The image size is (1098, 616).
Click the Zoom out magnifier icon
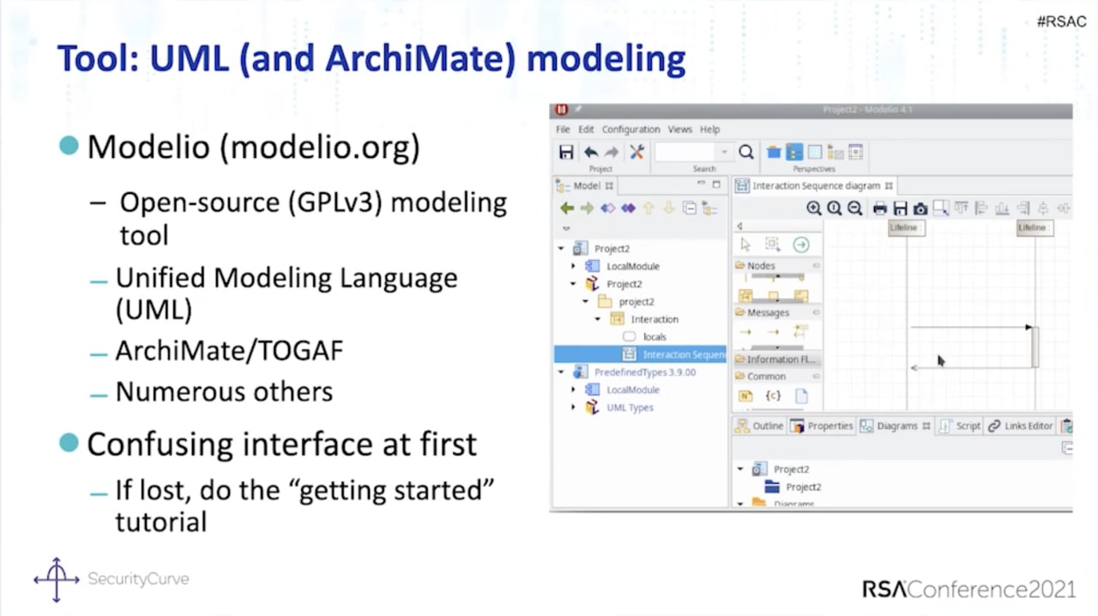(x=854, y=208)
